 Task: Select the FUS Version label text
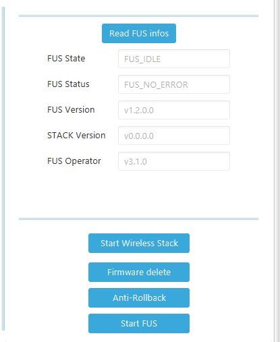pyautogui.click(x=71, y=110)
